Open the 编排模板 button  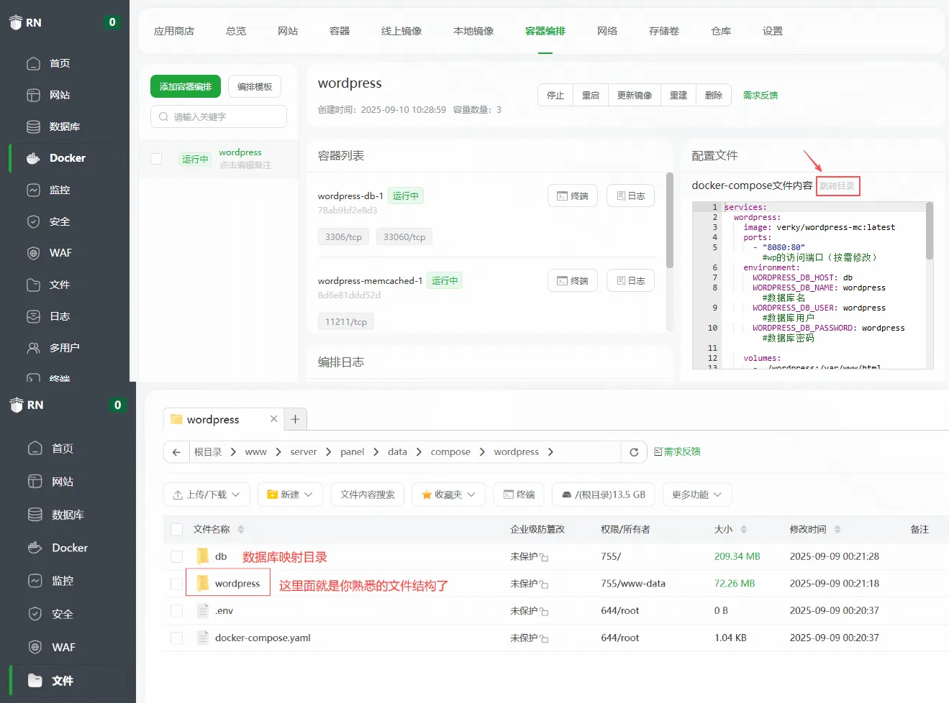[x=255, y=86]
